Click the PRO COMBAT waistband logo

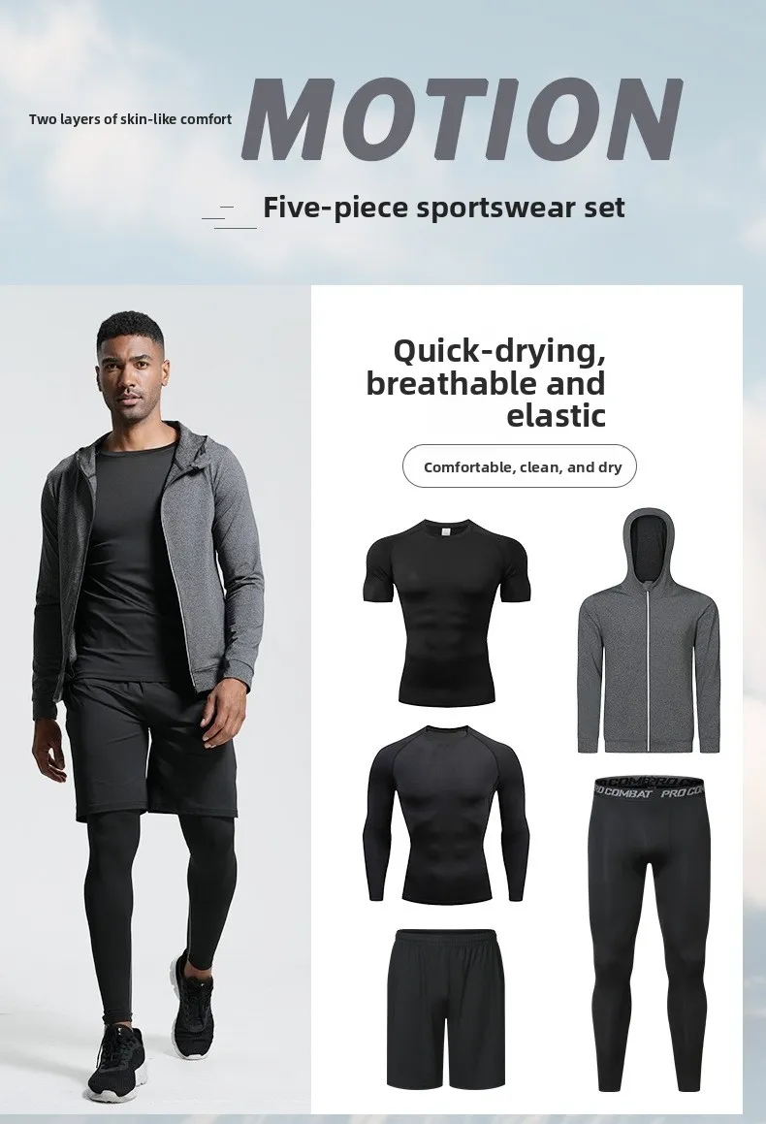[x=651, y=789]
